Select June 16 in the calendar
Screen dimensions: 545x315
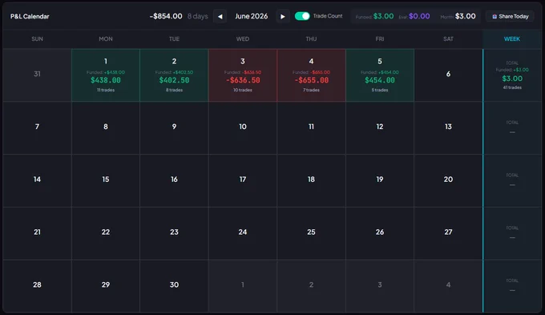pos(174,181)
